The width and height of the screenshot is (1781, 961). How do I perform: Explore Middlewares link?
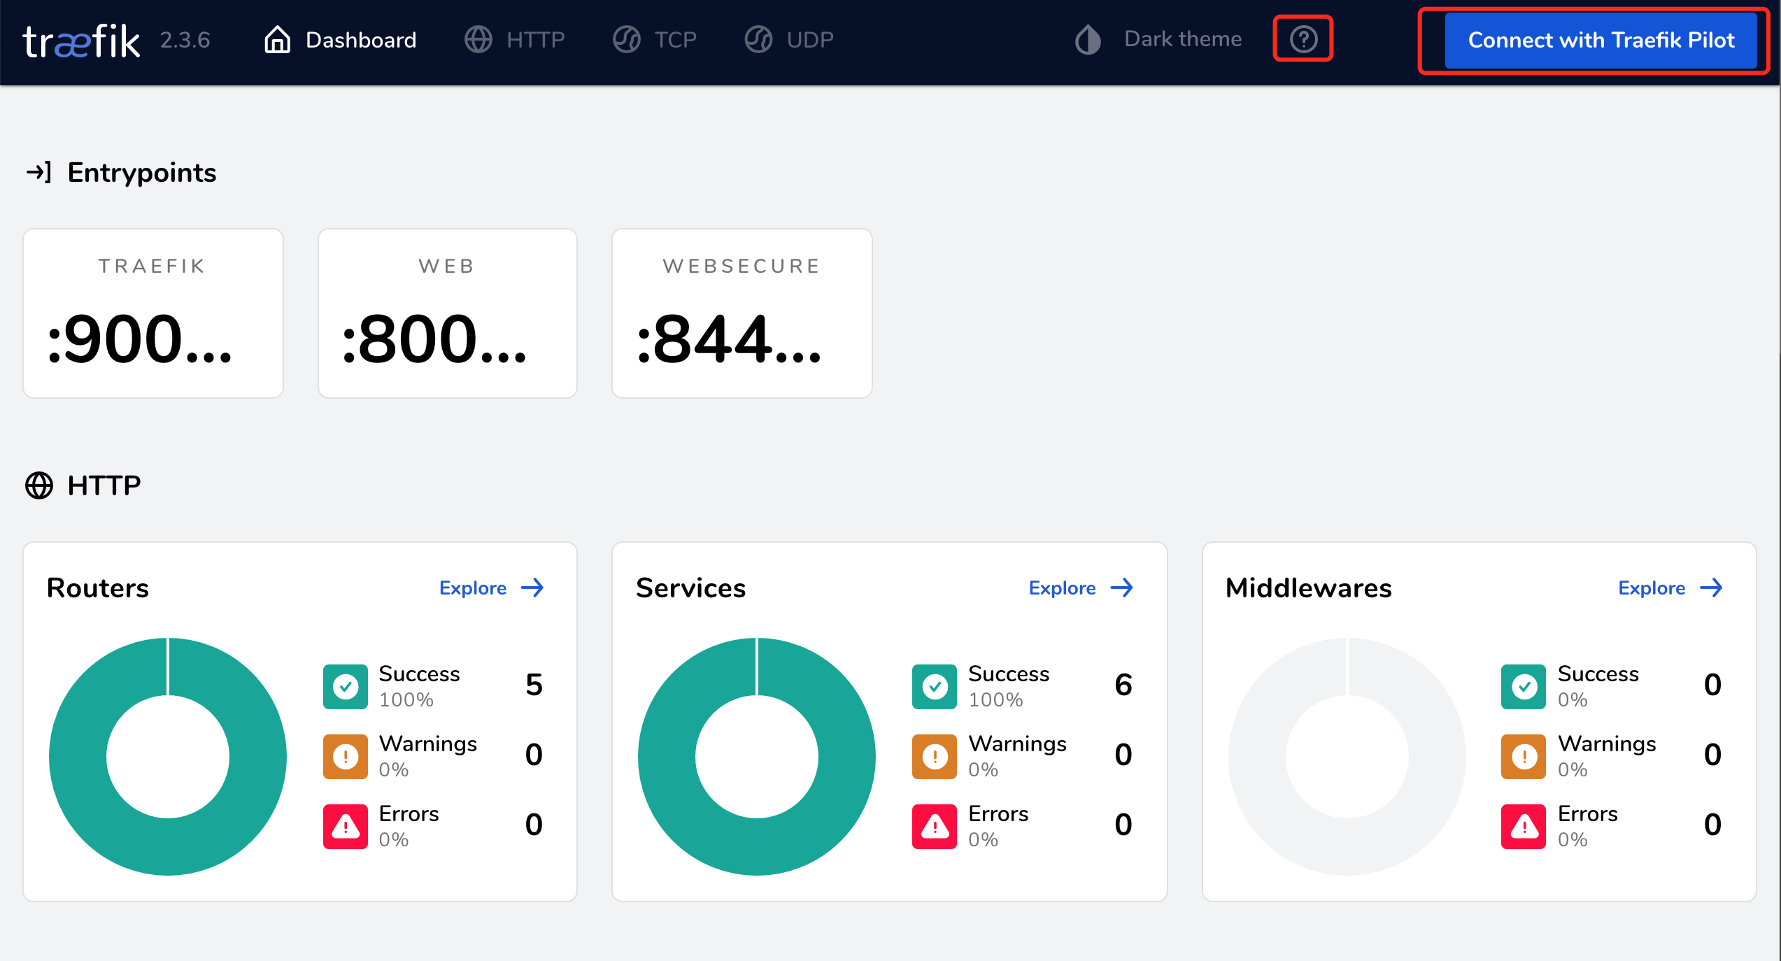click(x=1670, y=588)
